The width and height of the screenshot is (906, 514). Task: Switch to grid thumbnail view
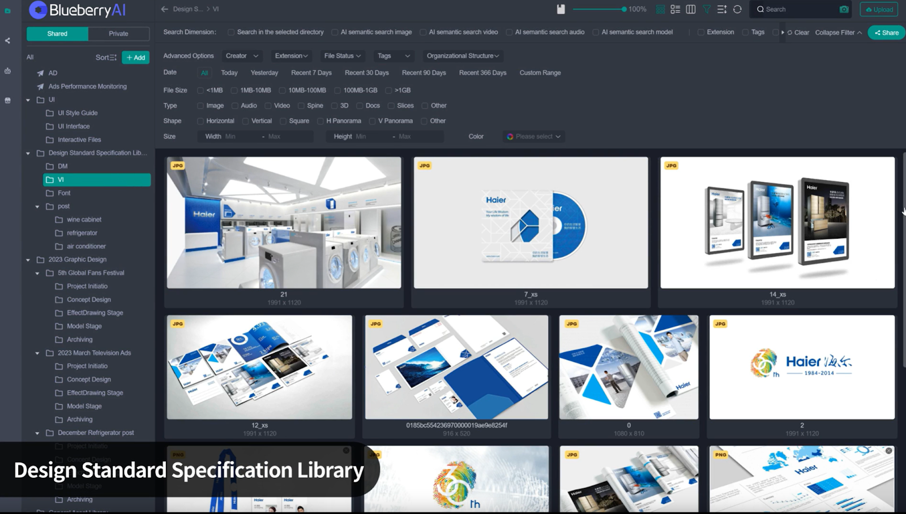pyautogui.click(x=660, y=9)
